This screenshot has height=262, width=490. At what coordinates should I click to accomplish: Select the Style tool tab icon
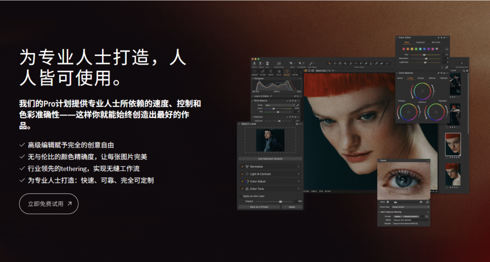[x=278, y=72]
